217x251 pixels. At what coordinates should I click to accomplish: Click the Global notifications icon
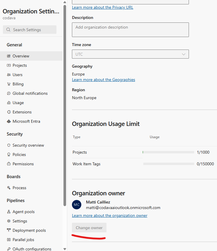coord(9,93)
